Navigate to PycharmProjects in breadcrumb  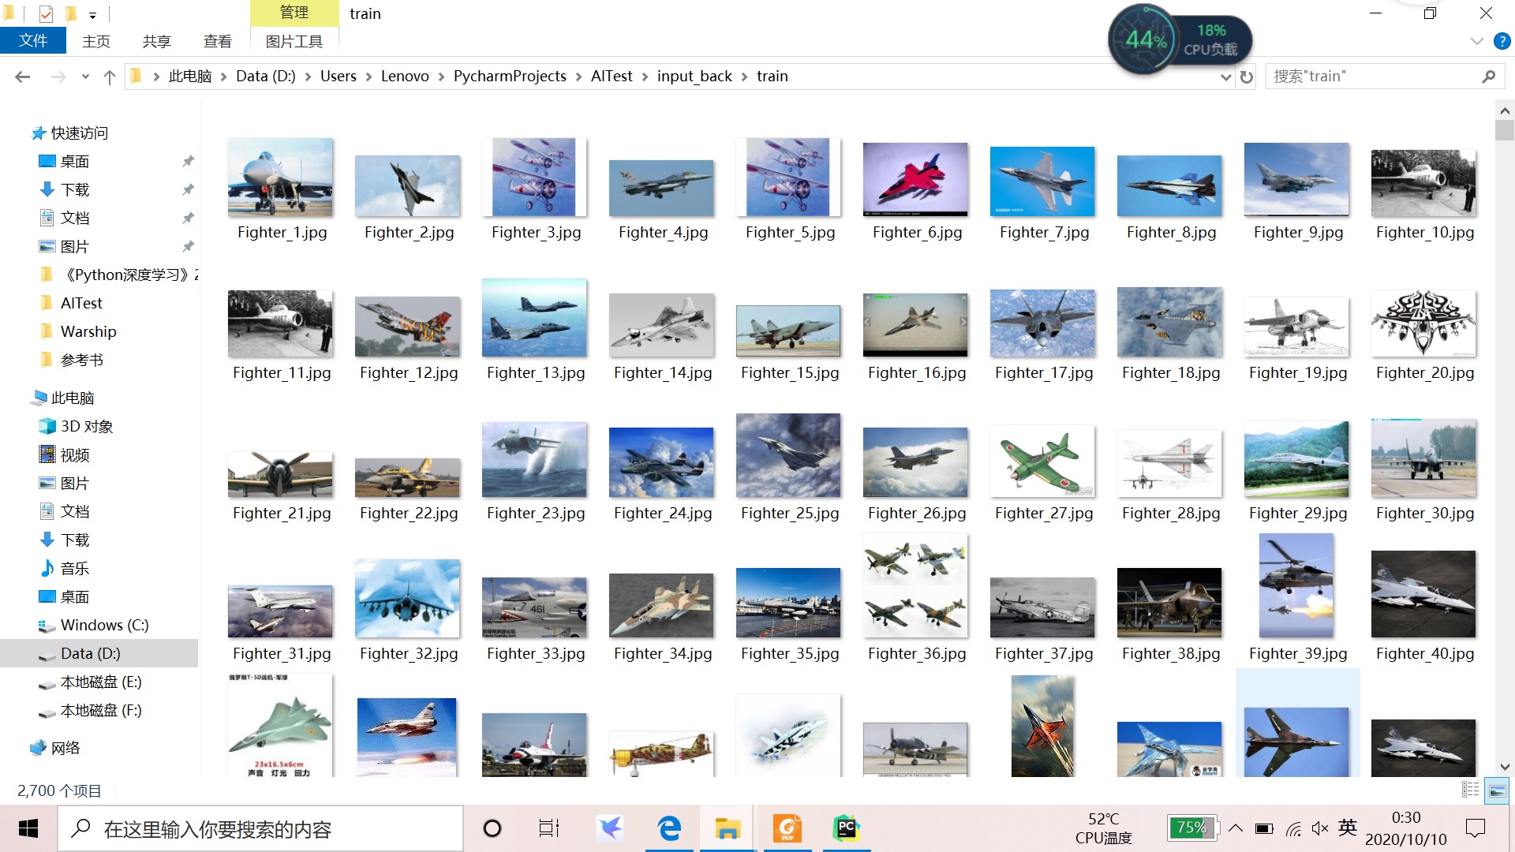(510, 77)
